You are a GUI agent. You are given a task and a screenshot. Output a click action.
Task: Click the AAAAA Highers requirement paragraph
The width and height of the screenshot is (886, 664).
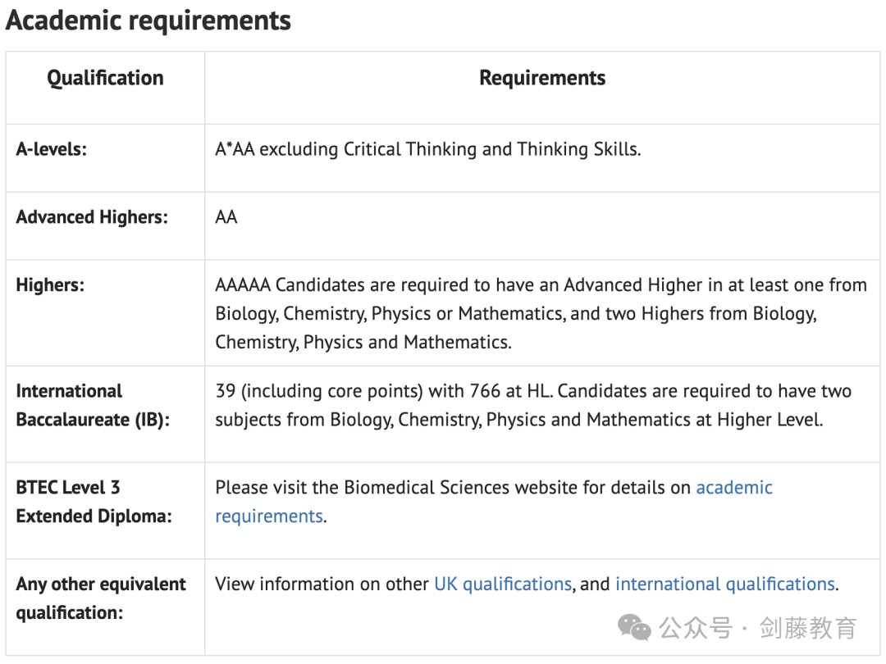[541, 313]
